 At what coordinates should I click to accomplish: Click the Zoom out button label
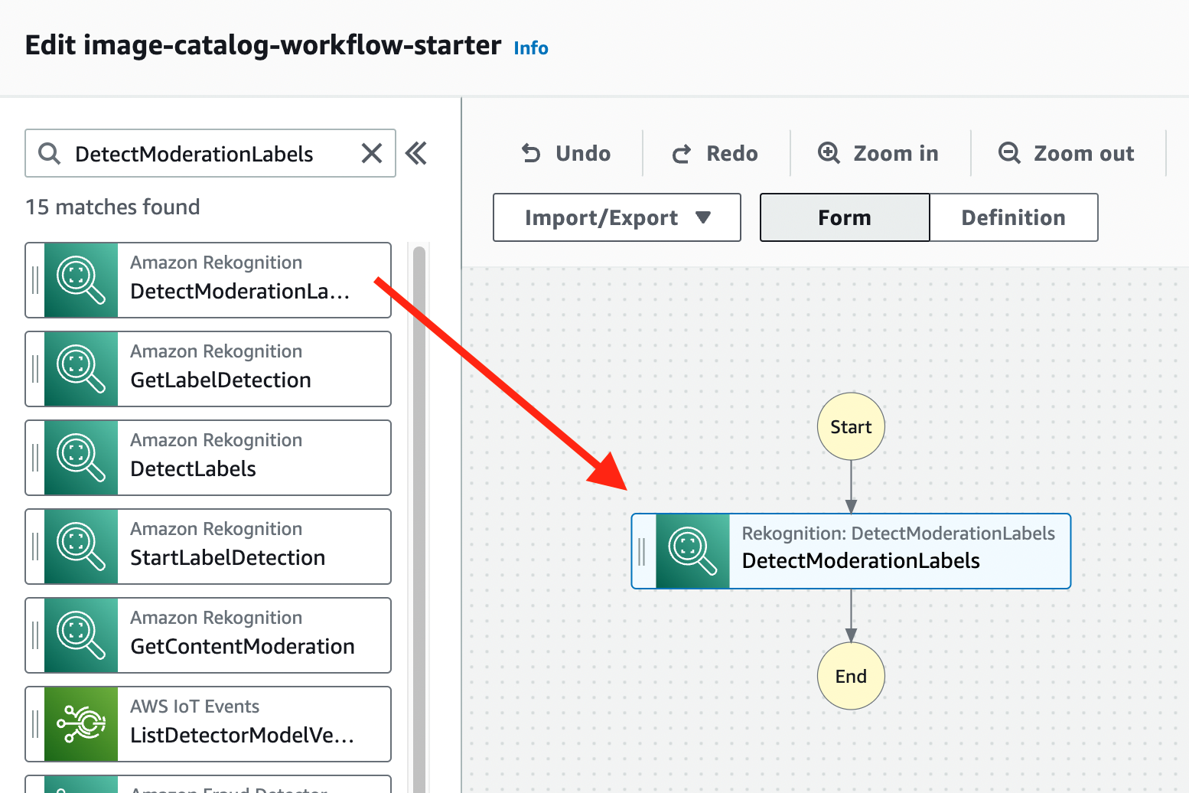click(x=1084, y=154)
